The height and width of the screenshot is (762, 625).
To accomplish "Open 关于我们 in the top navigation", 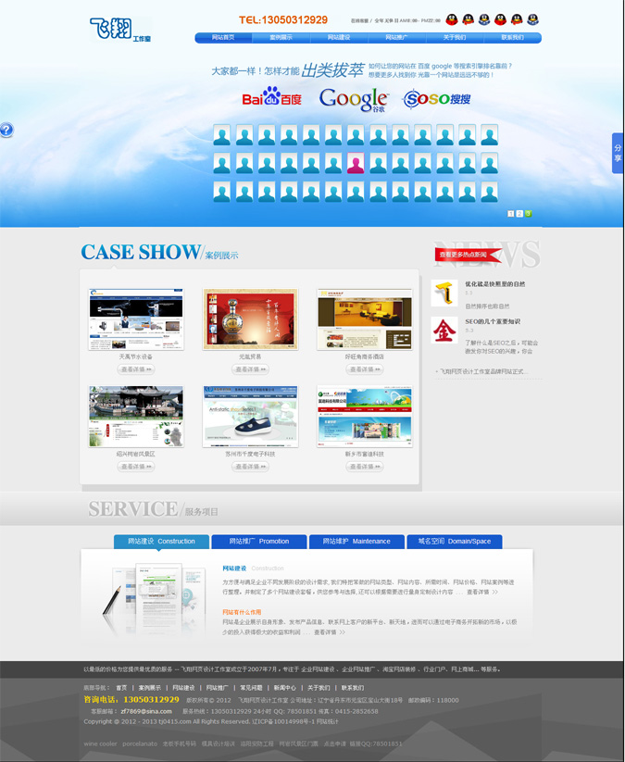I will click(455, 37).
